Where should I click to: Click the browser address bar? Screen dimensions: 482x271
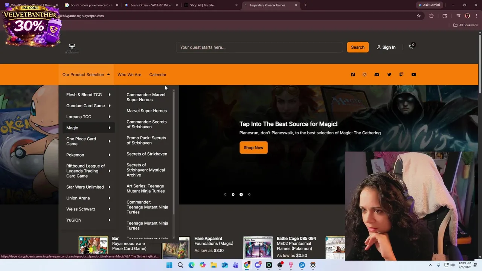click(x=237, y=16)
